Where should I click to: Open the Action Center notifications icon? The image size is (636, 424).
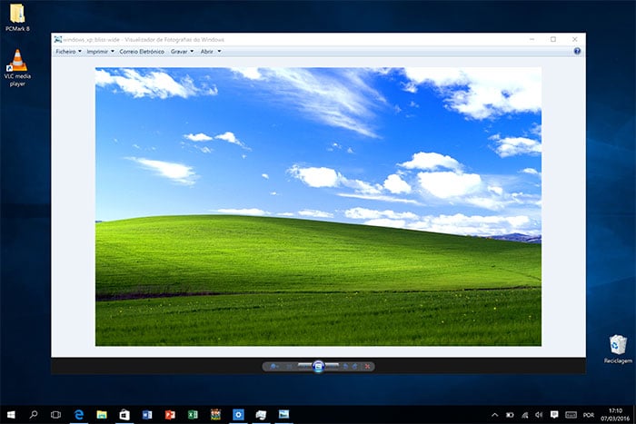pos(554,414)
